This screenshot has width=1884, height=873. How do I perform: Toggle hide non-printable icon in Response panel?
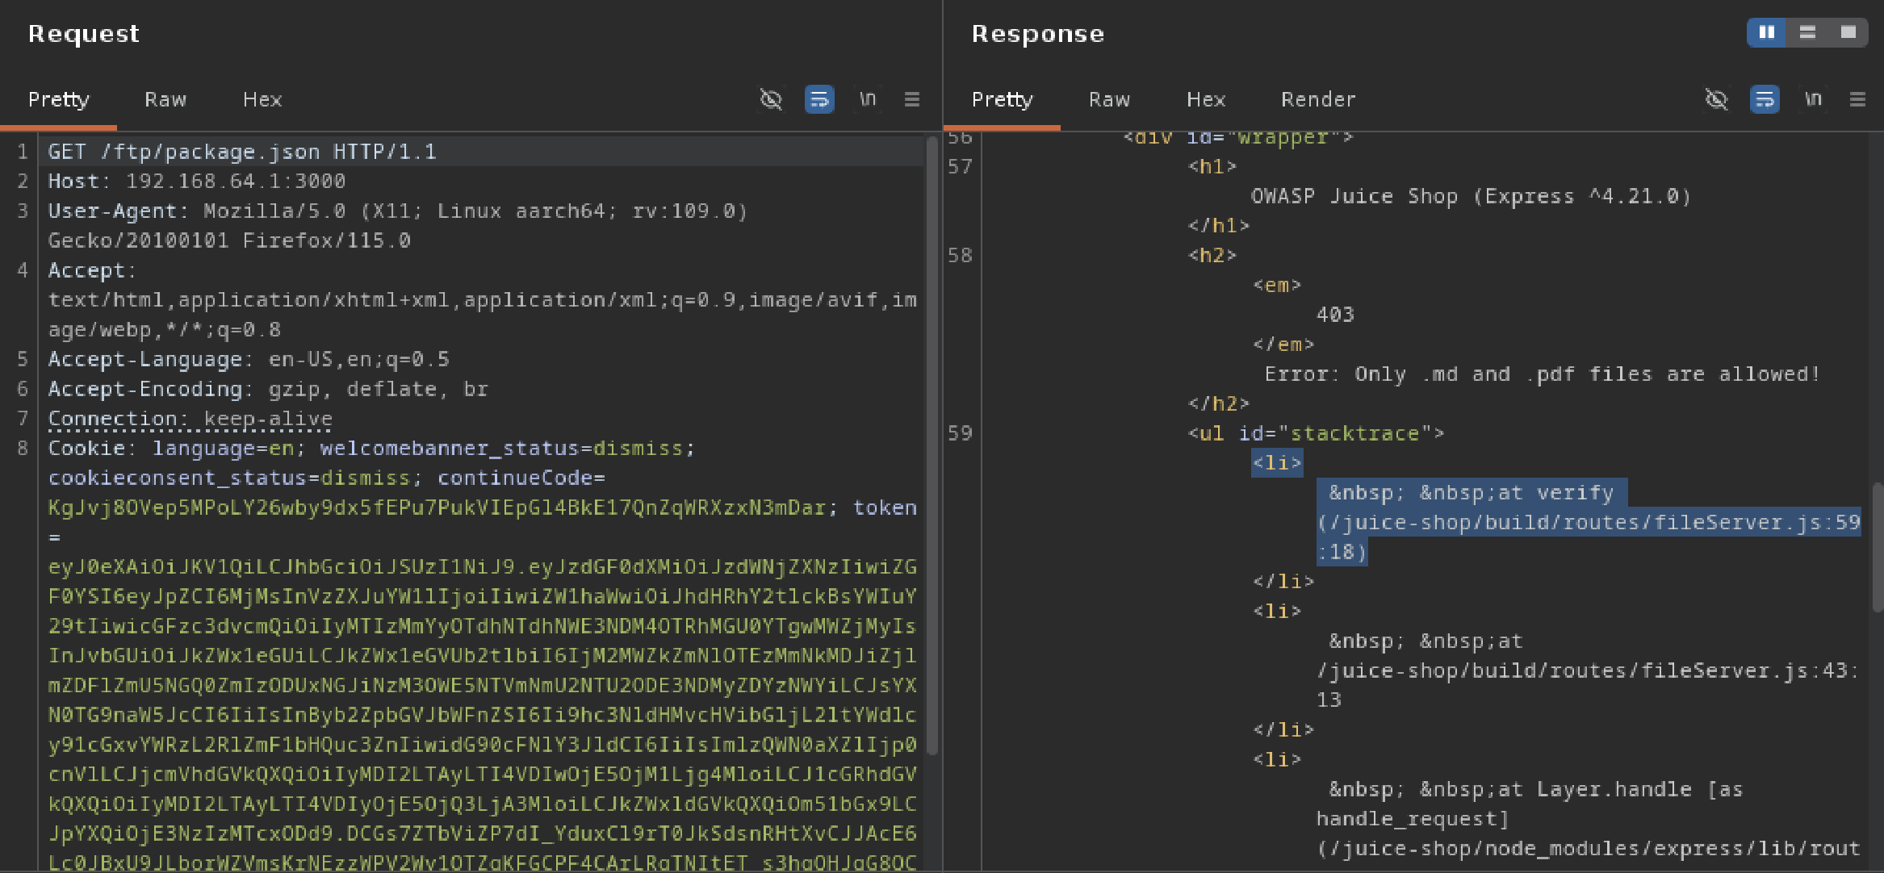[1716, 99]
